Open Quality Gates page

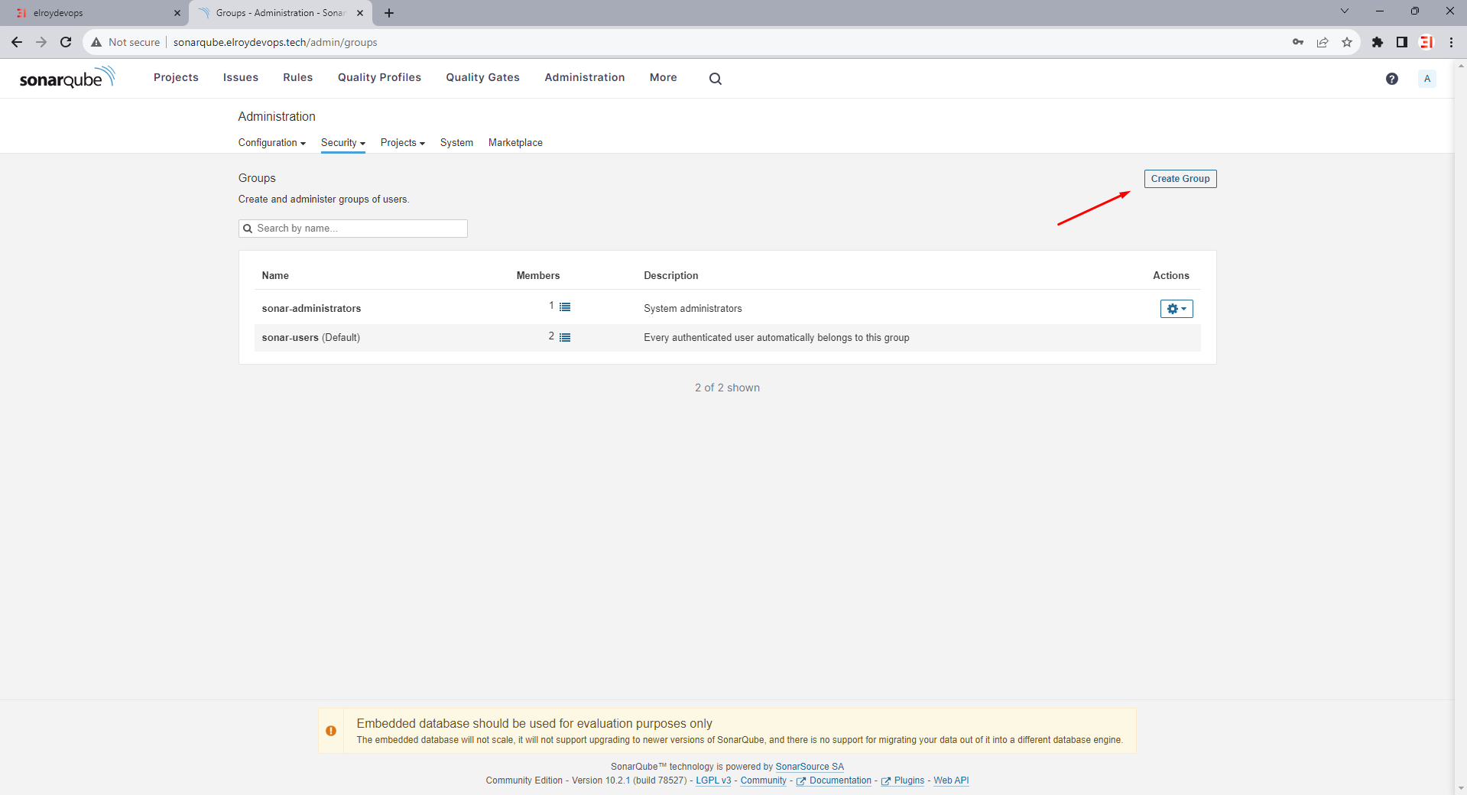482,77
